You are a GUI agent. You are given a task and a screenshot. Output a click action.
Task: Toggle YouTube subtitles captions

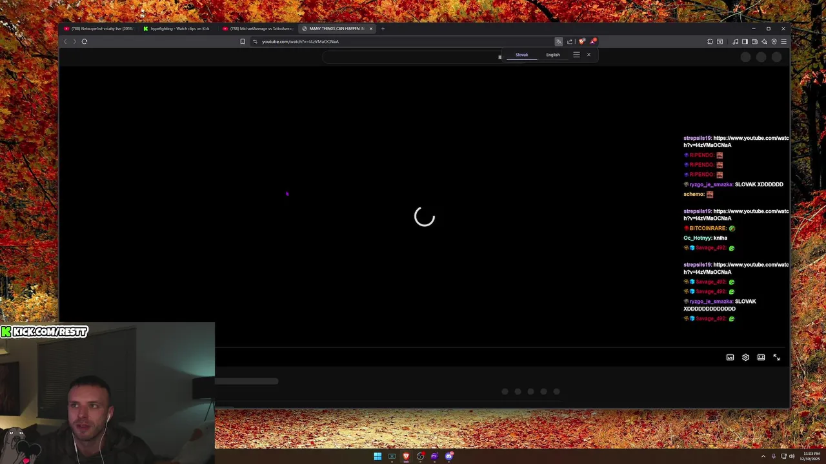tap(730, 358)
